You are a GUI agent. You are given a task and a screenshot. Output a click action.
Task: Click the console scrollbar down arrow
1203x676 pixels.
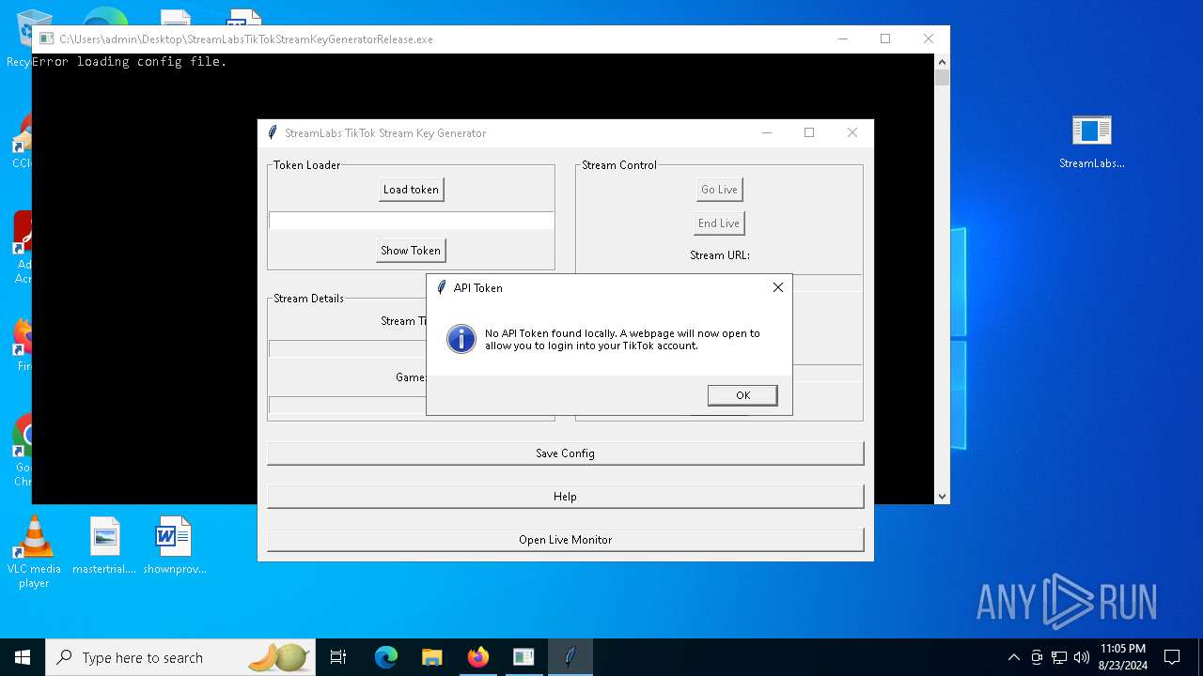pos(942,496)
